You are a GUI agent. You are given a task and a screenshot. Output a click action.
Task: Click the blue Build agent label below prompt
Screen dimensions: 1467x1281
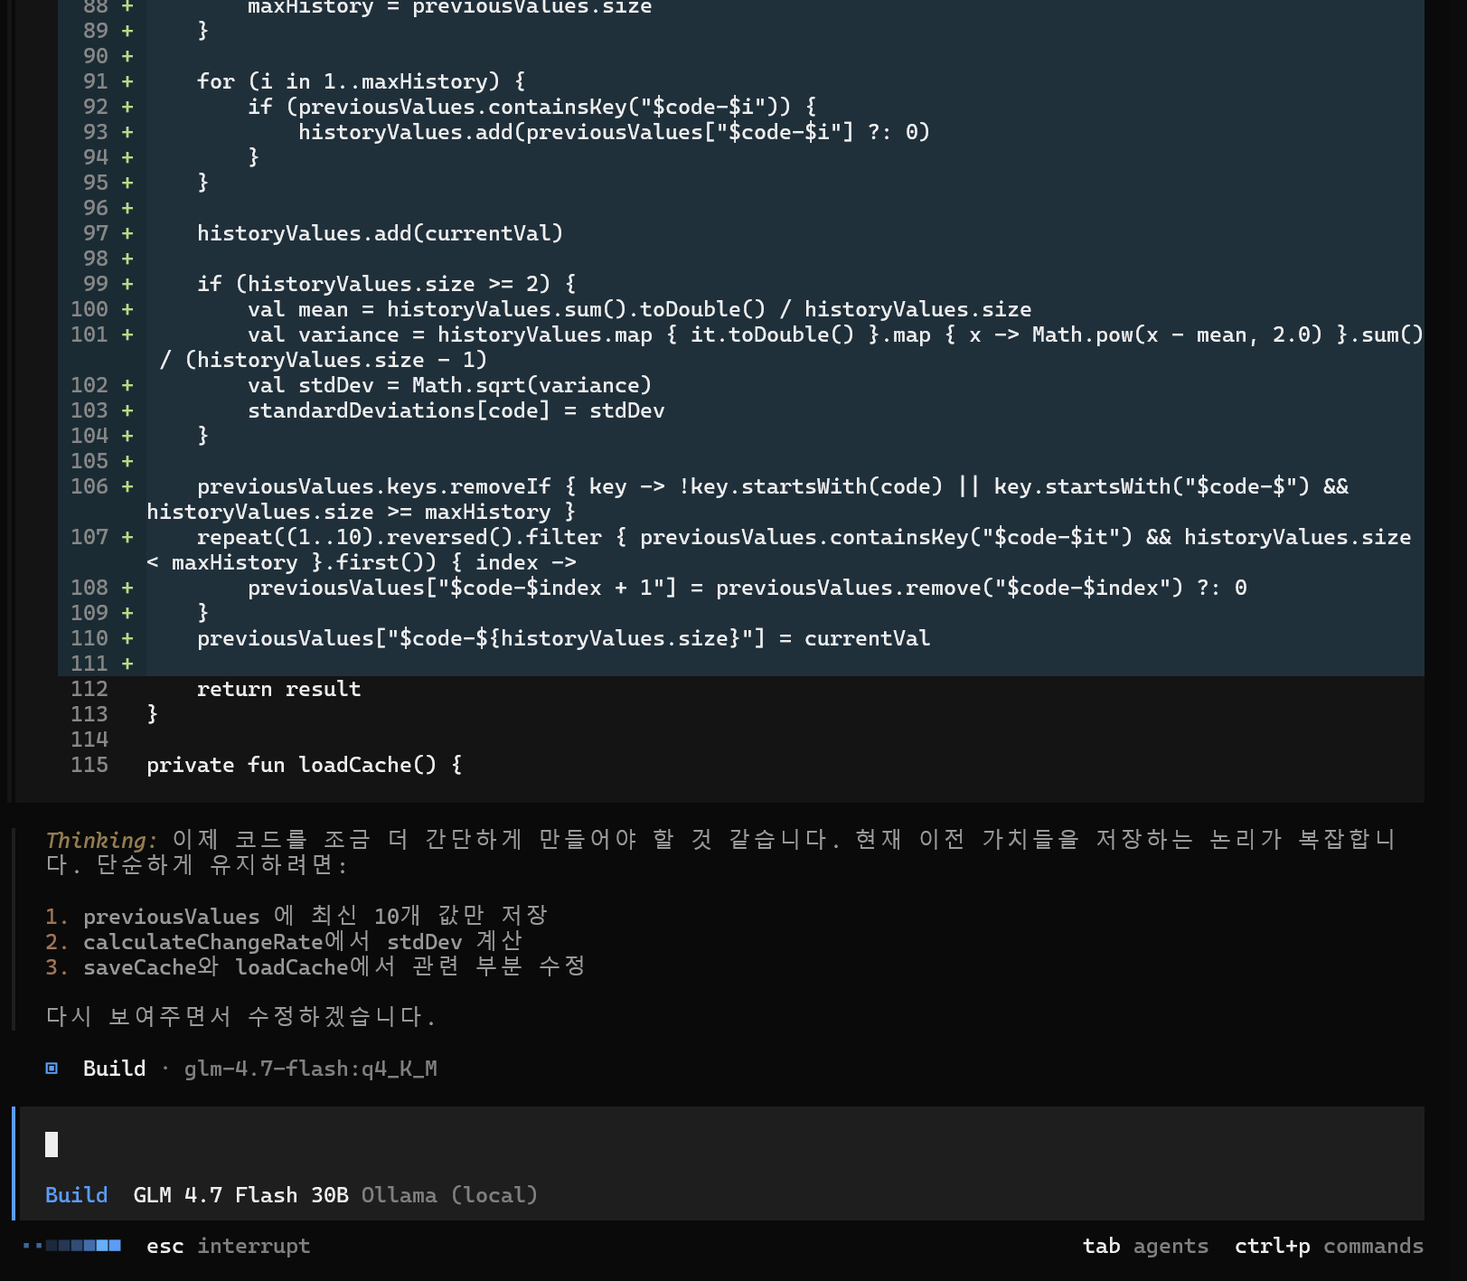point(76,1195)
